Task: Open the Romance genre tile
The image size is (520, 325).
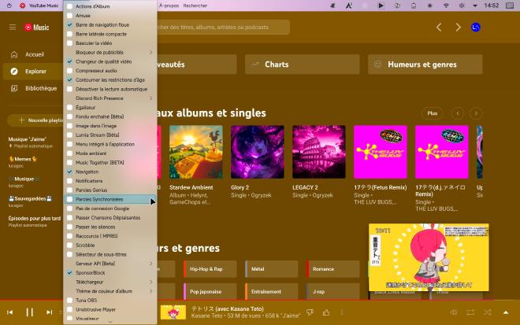Action: click(333, 269)
